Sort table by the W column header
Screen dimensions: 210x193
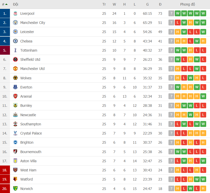coord(114,4)
